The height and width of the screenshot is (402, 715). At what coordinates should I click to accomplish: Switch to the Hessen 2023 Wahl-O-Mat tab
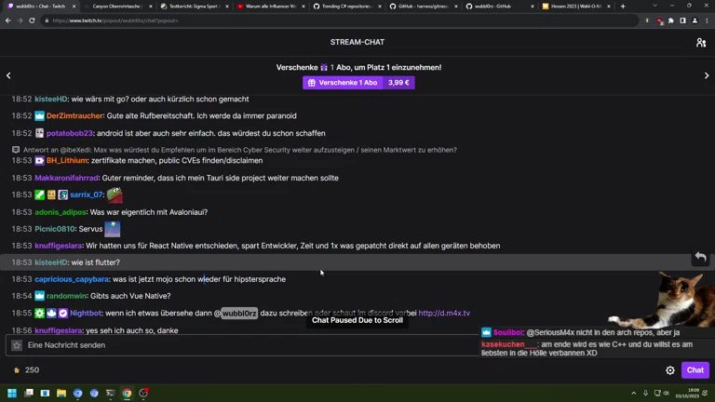[x=575, y=7]
